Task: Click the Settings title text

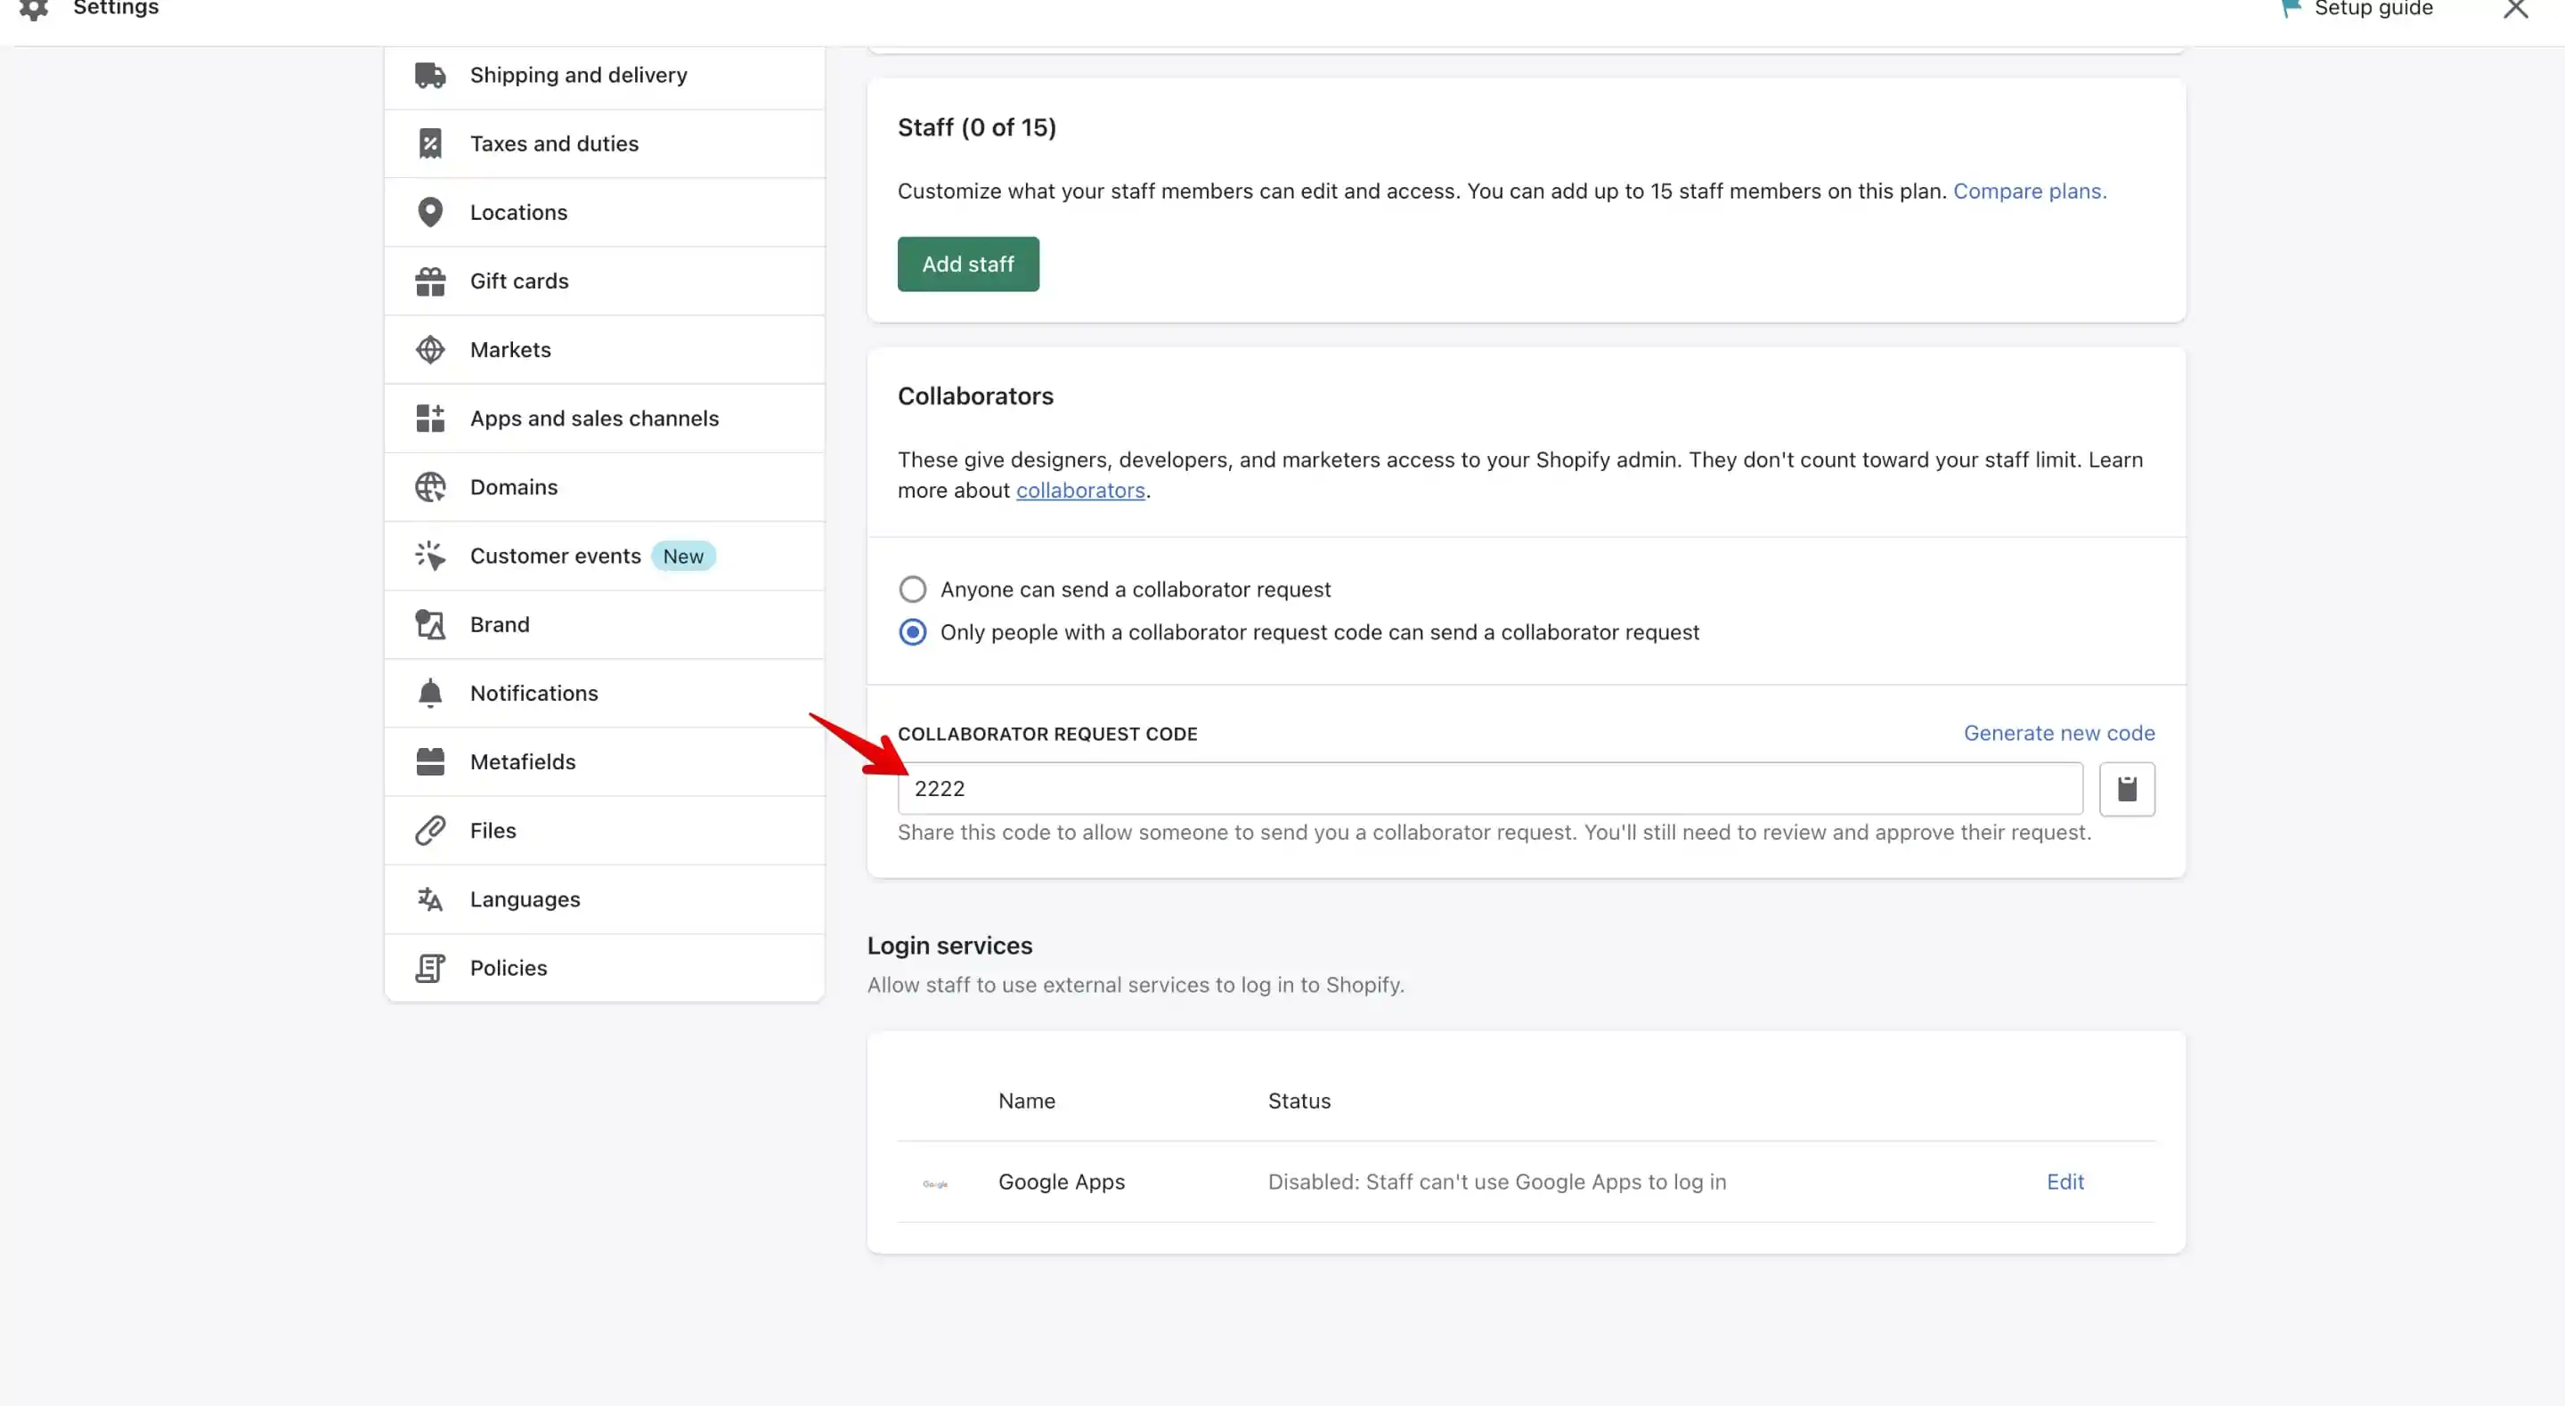Action: (116, 9)
